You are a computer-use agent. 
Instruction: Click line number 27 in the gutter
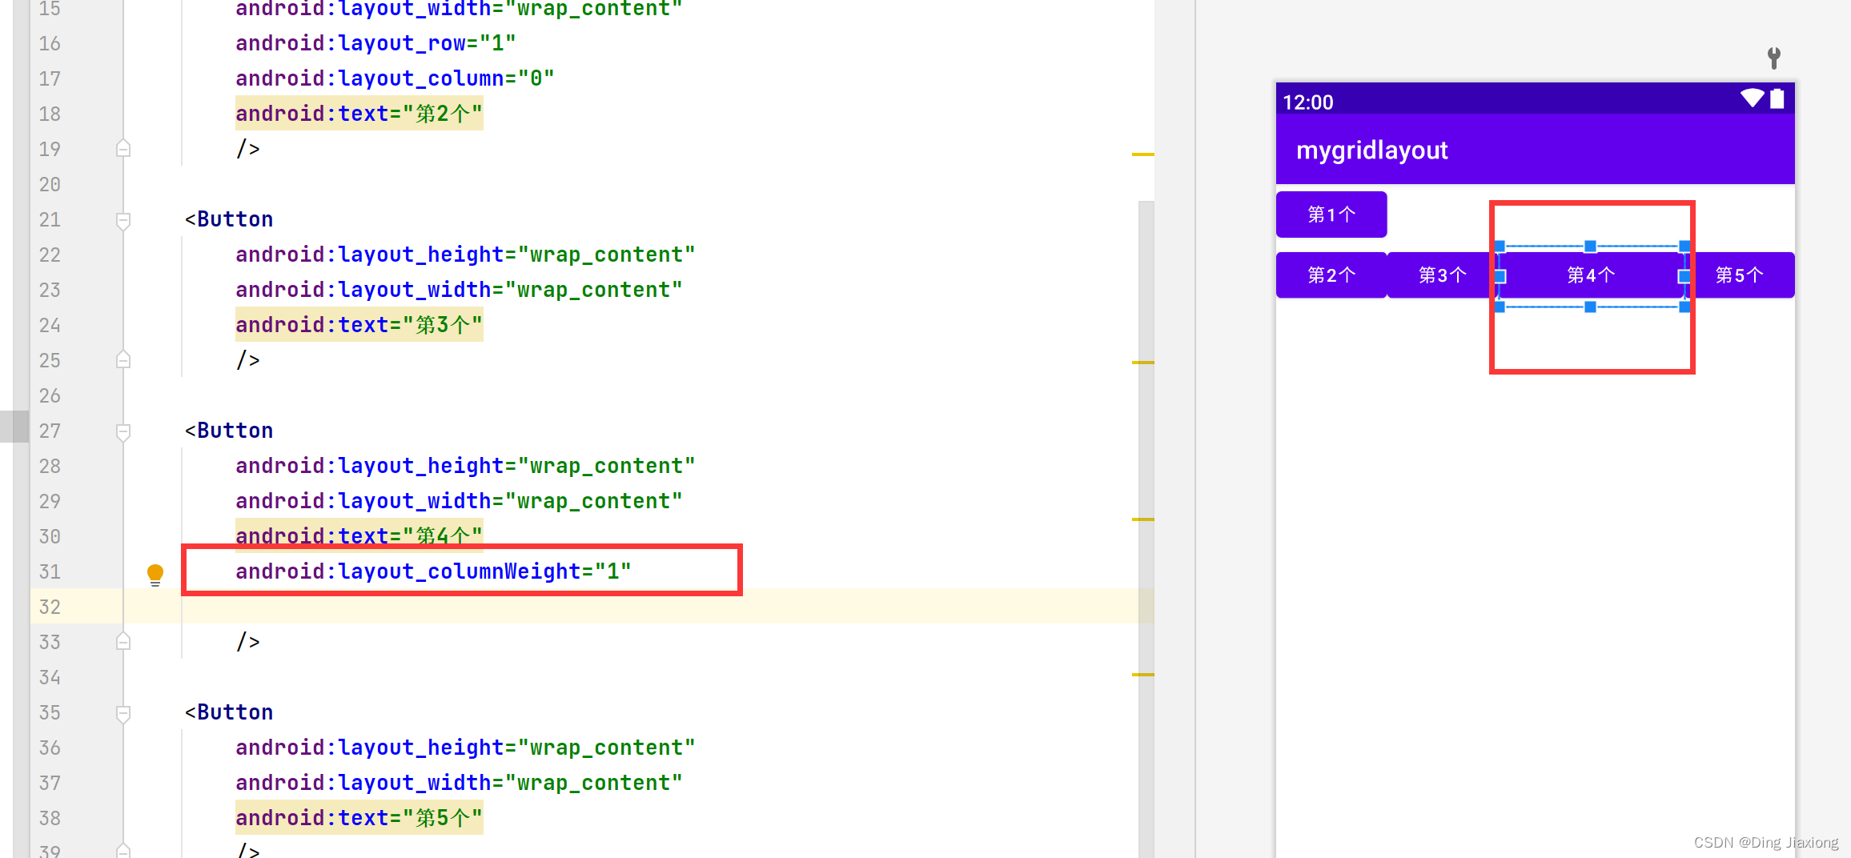[50, 431]
